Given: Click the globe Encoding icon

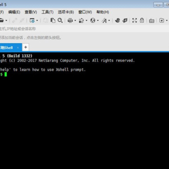Looking at the screenshot, I should pyautogui.click(x=93, y=20).
